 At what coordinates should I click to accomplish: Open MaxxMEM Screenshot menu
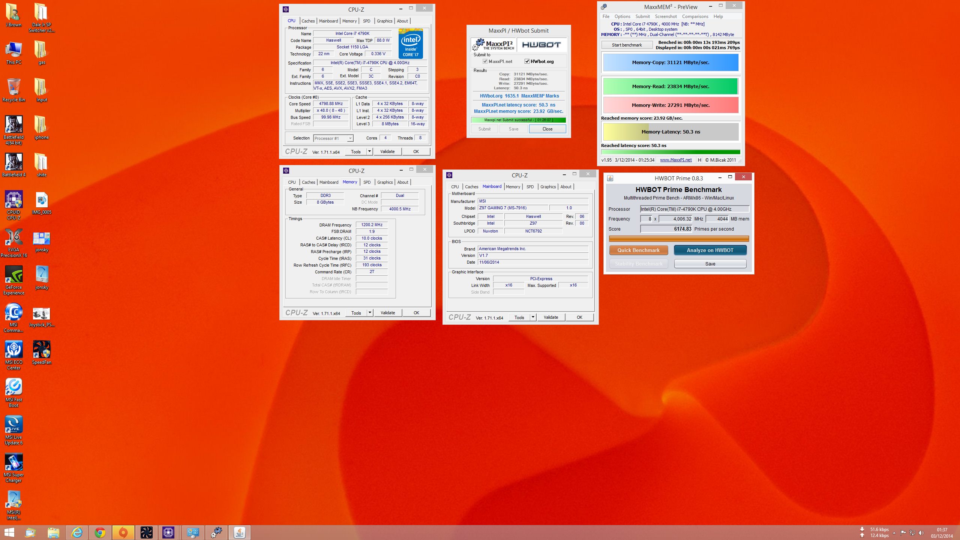666,16
